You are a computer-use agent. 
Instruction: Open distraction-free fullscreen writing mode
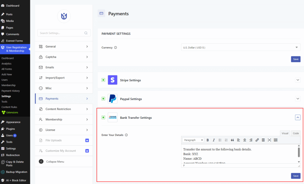[269, 140]
